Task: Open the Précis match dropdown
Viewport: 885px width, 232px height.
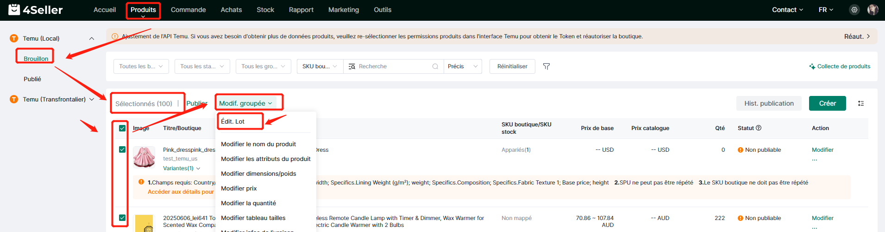Action: click(x=463, y=66)
